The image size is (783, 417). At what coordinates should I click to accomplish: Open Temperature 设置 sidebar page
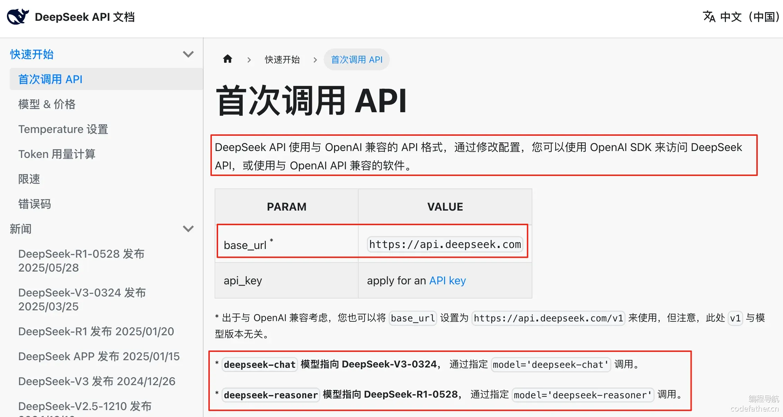click(x=63, y=129)
